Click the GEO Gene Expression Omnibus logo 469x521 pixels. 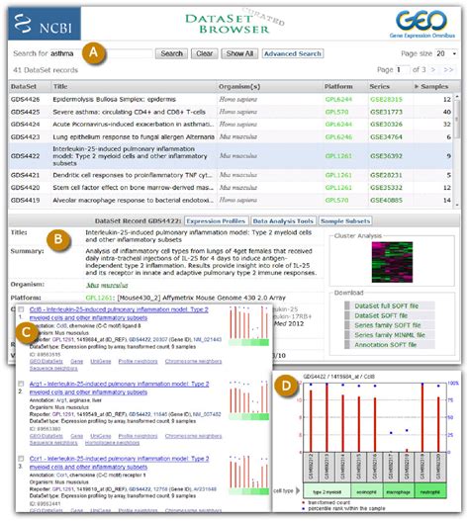(x=422, y=24)
